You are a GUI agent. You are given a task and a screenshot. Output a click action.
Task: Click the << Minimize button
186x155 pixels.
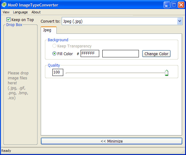tap(112, 141)
